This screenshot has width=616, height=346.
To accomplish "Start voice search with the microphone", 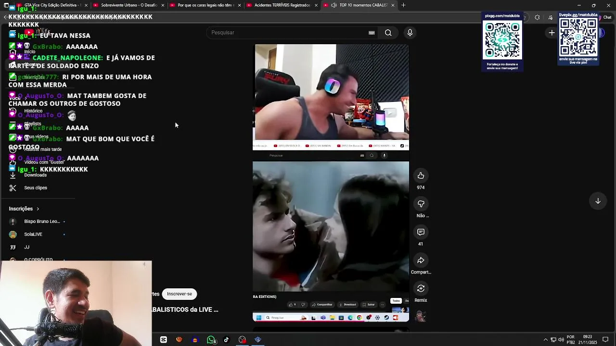I will coord(410,33).
